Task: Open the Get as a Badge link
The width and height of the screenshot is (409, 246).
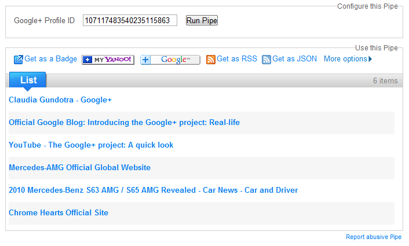Action: [x=50, y=59]
